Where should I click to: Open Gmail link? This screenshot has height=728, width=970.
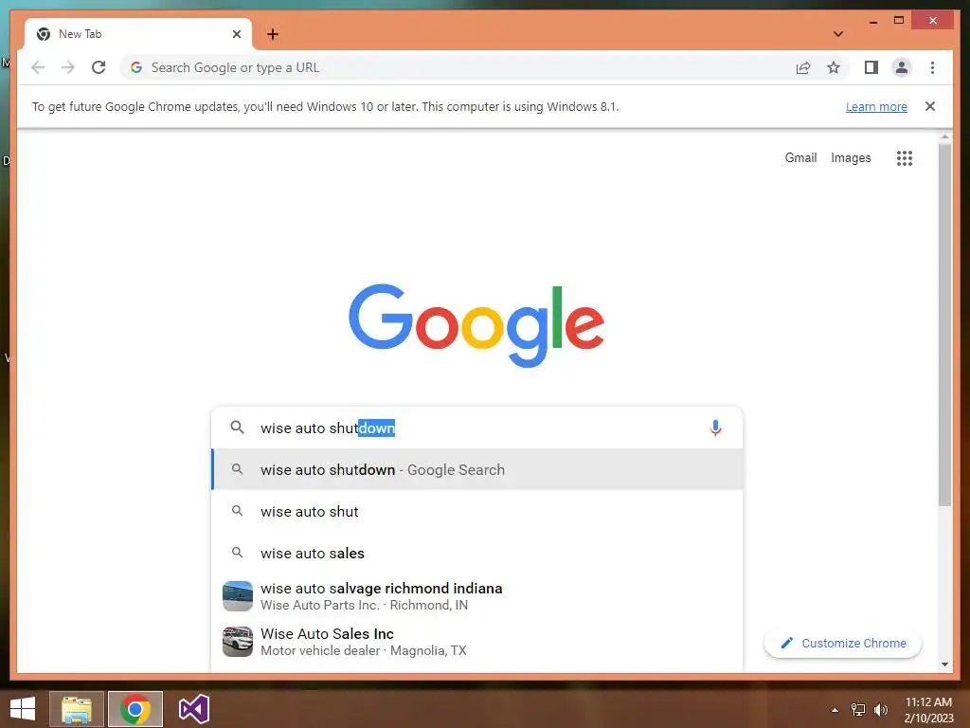(x=800, y=158)
